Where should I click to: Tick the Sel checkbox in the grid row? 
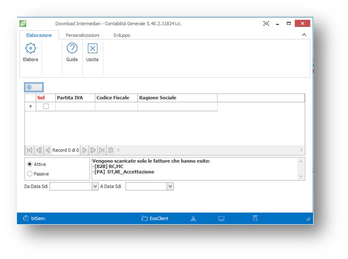pyautogui.click(x=46, y=106)
